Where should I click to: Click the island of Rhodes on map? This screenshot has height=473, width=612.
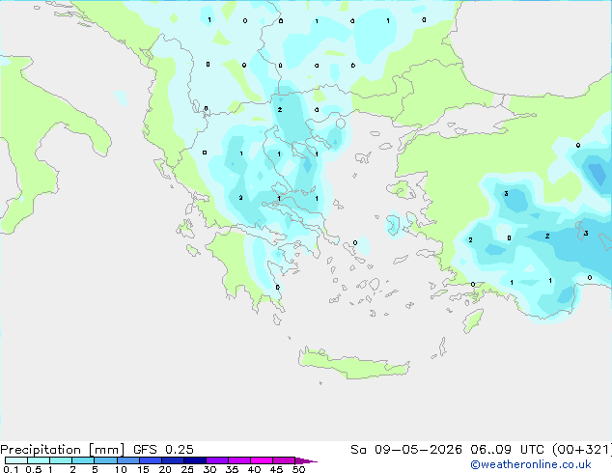tap(473, 320)
